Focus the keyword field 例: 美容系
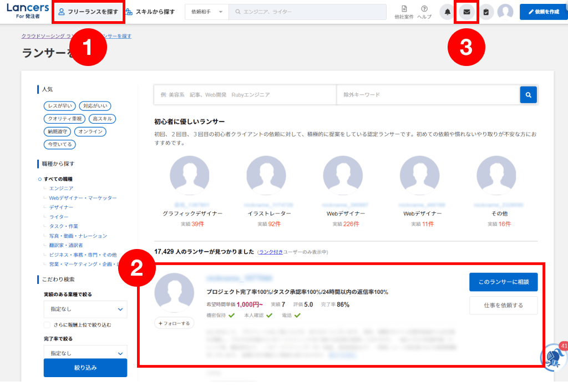The height and width of the screenshot is (386, 568). (x=245, y=95)
